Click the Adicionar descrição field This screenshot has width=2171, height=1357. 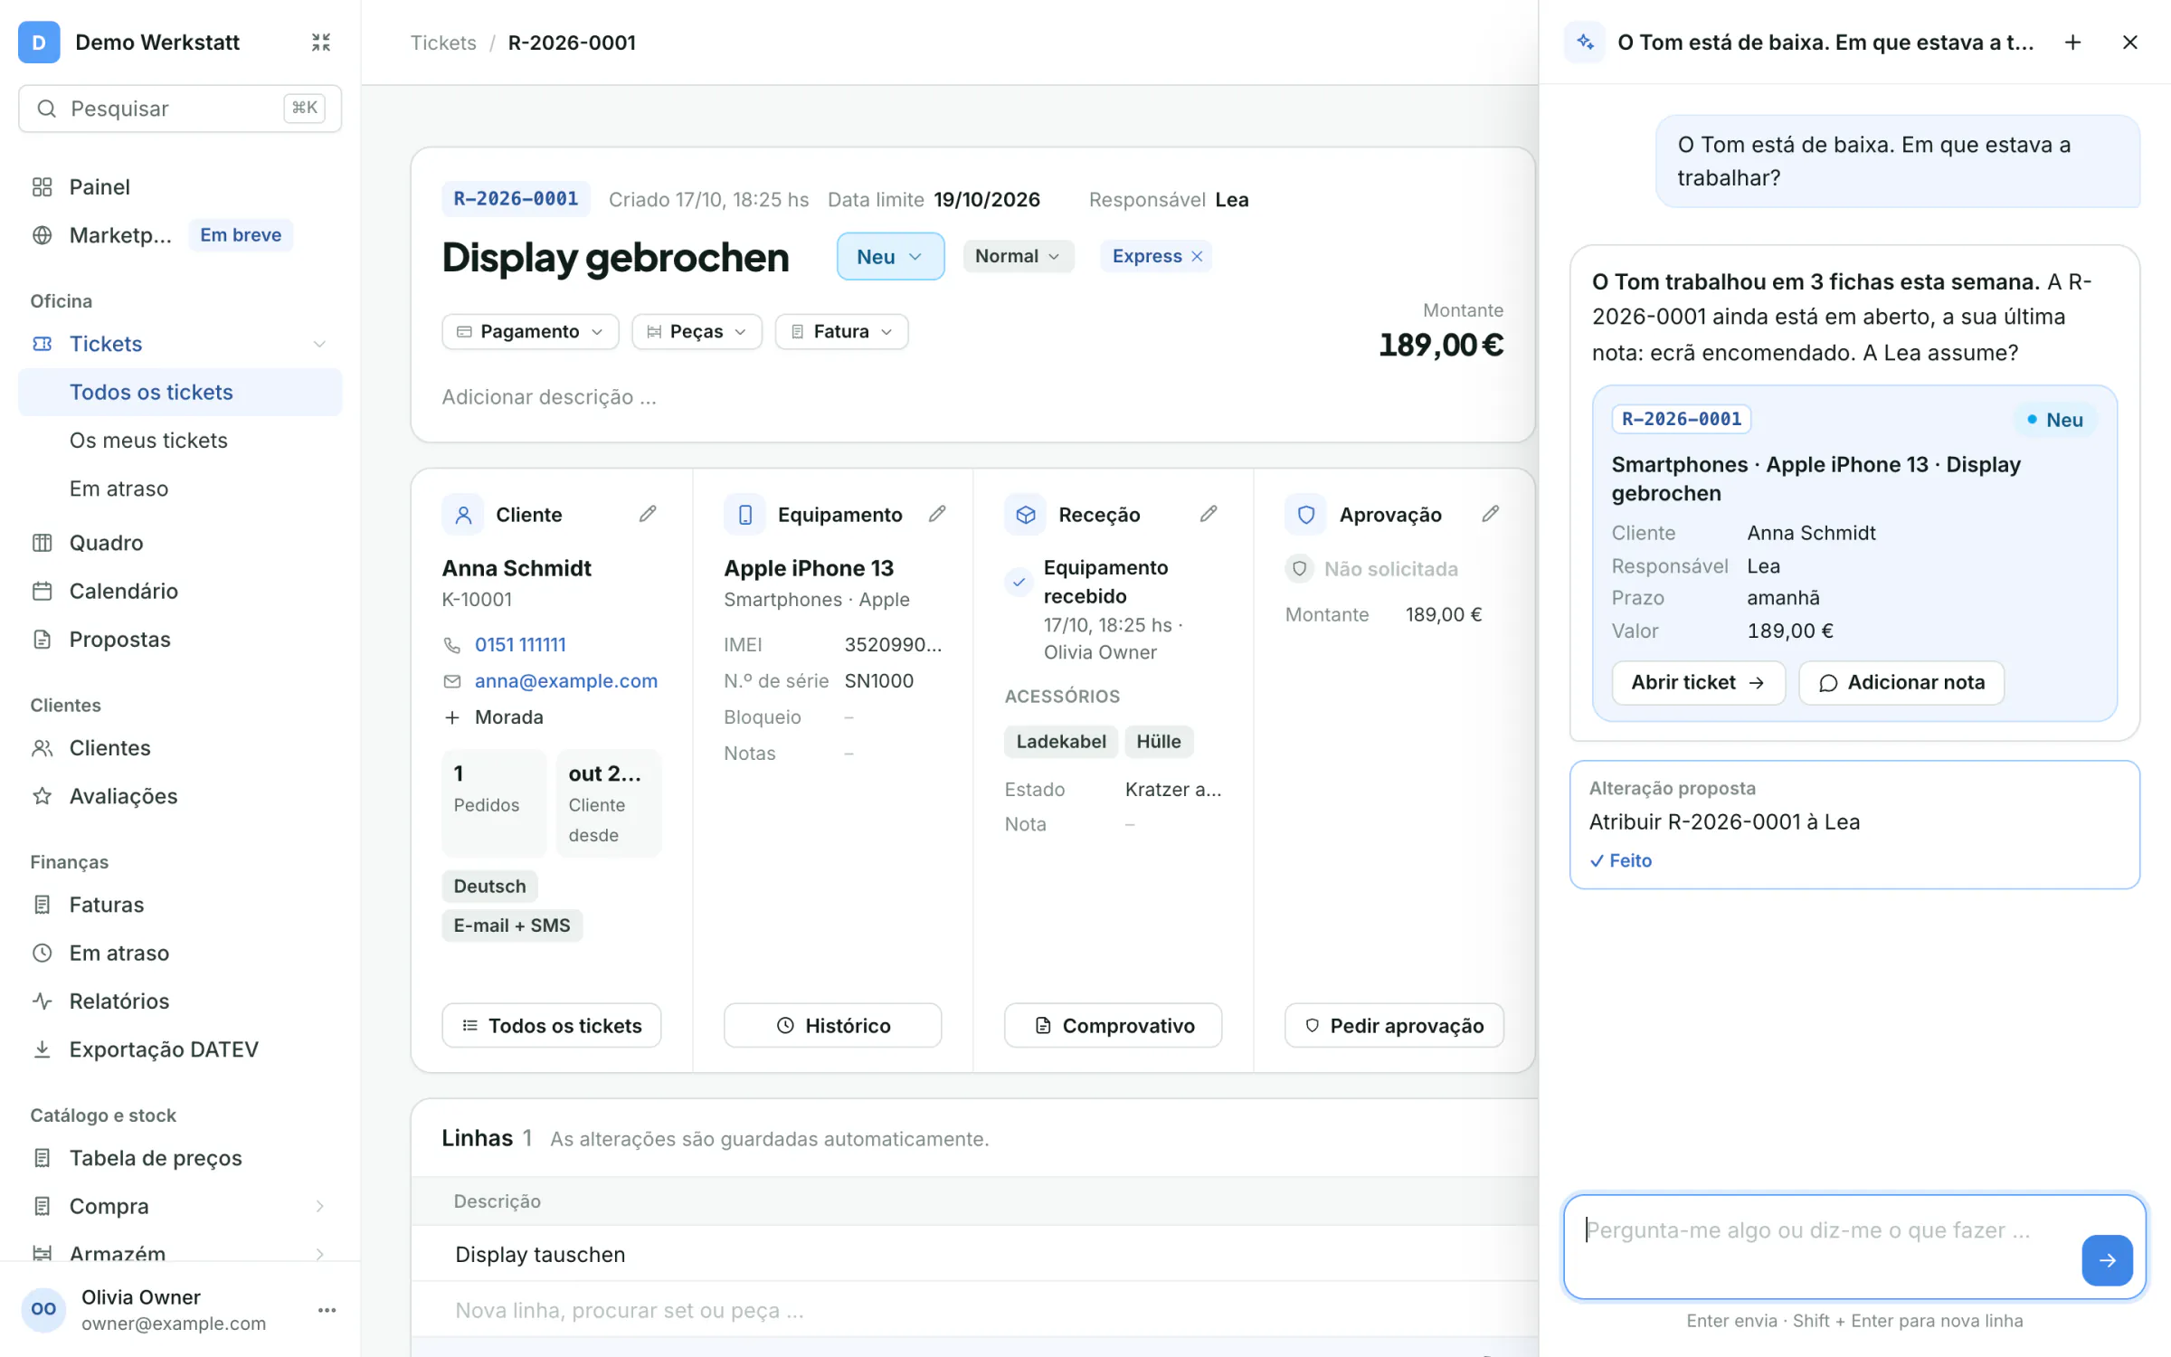[549, 396]
